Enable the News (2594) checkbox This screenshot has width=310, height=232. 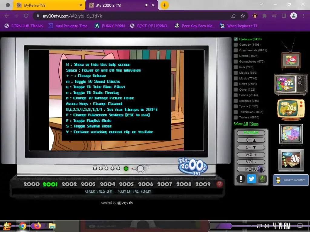click(x=236, y=84)
